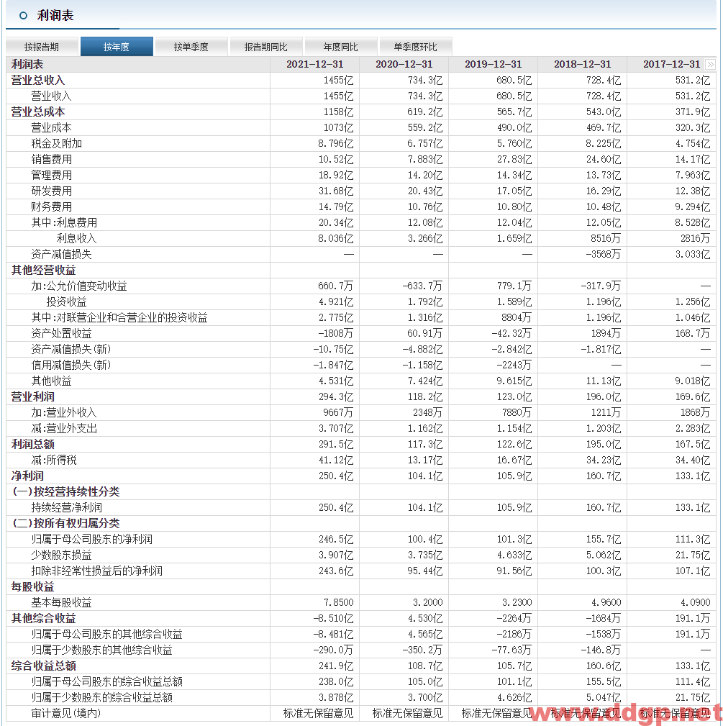
Task: Select the 其他综合收益 row label
Action: (x=43, y=619)
